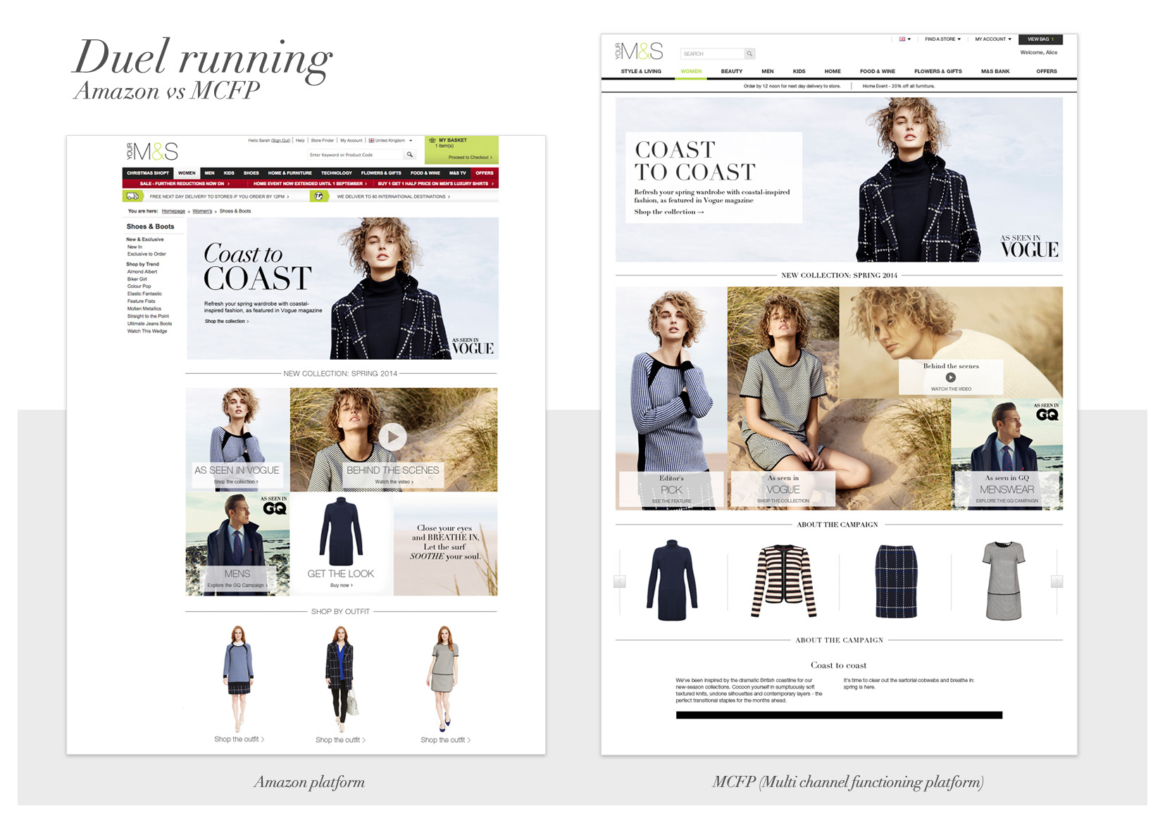
Task: Click the M&S logo on MCFP page
Action: [639, 51]
